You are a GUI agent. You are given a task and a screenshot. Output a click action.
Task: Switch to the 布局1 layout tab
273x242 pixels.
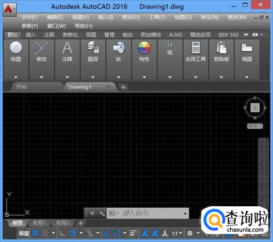pos(39,223)
